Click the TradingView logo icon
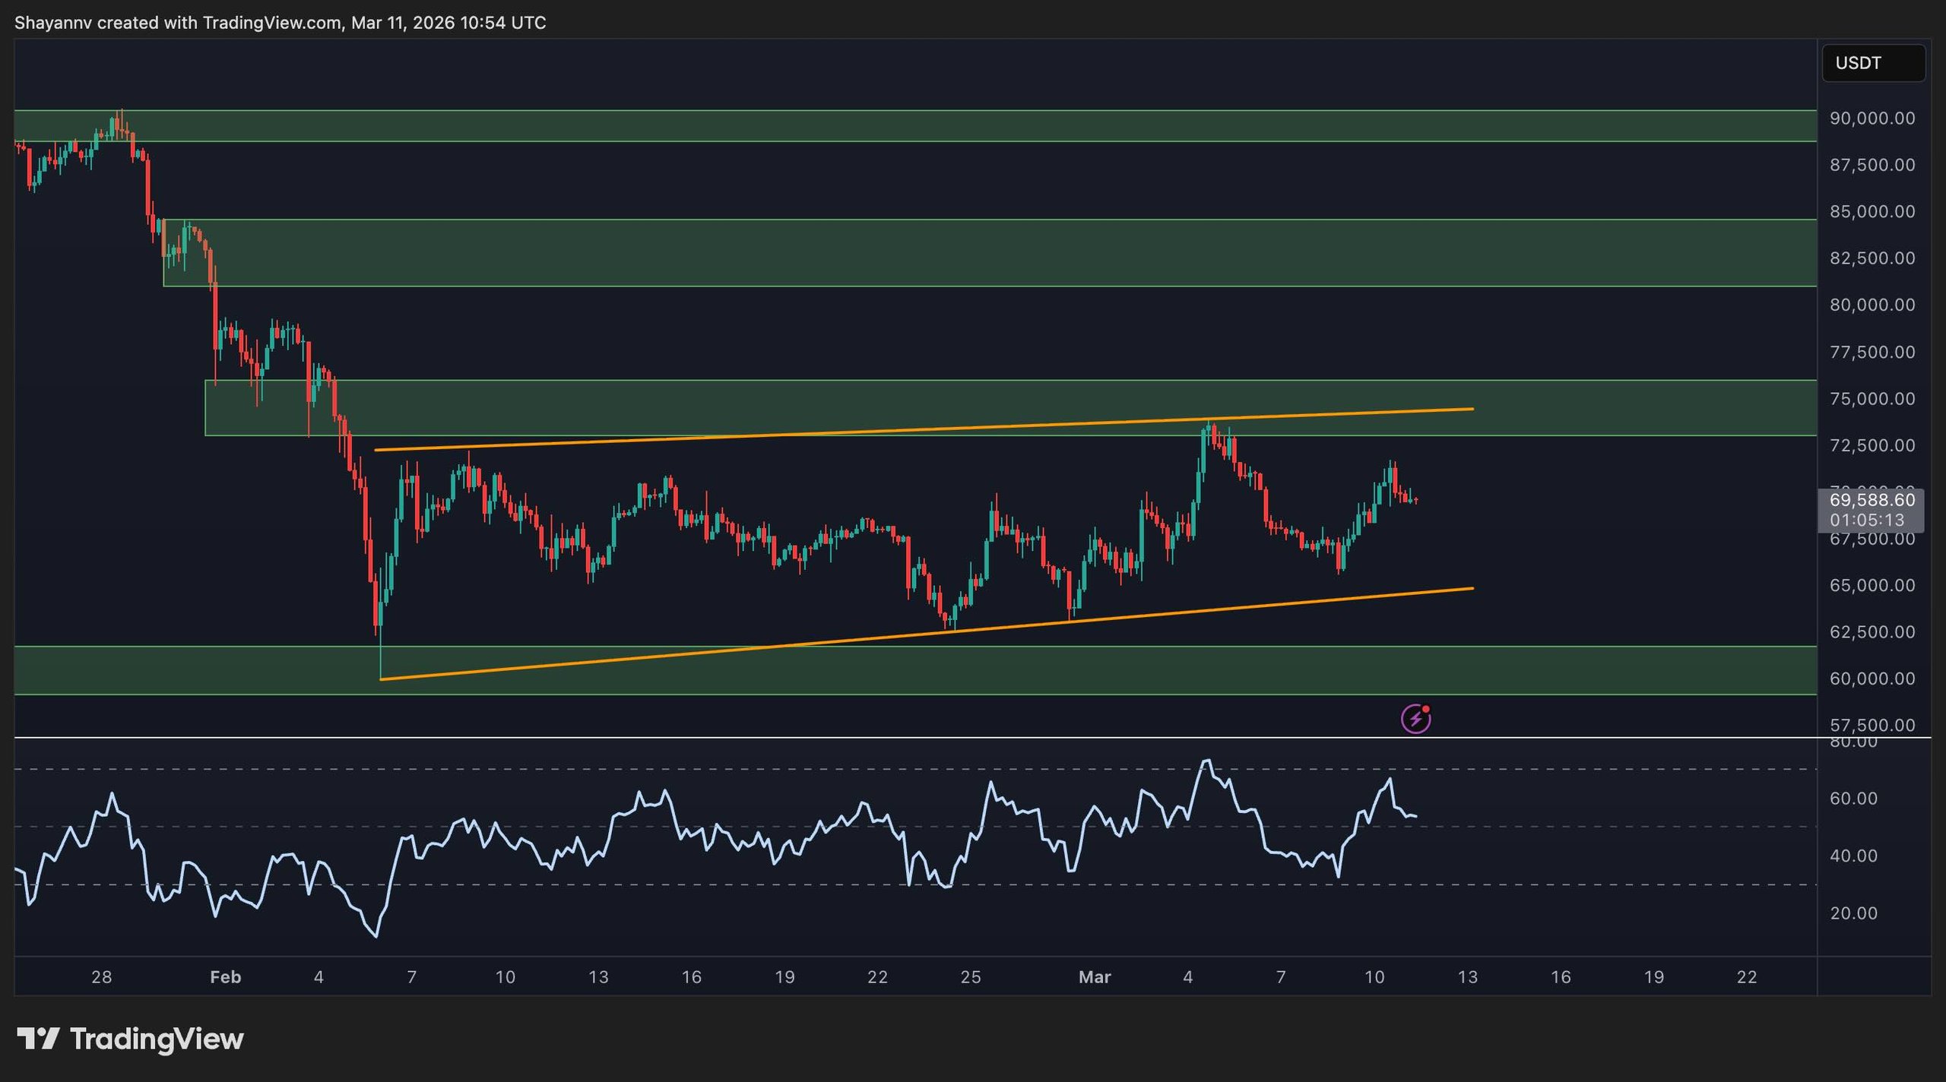 (x=38, y=1039)
